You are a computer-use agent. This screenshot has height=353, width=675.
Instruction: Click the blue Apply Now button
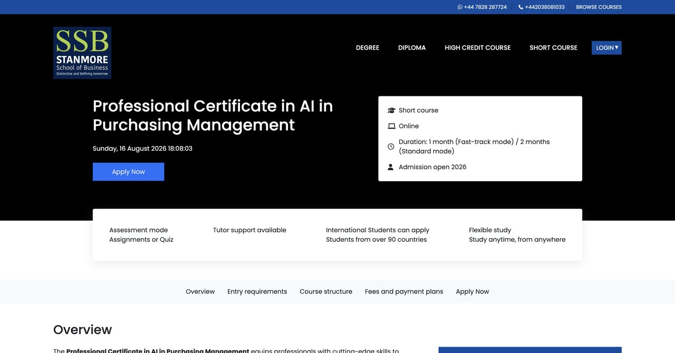coord(128,172)
